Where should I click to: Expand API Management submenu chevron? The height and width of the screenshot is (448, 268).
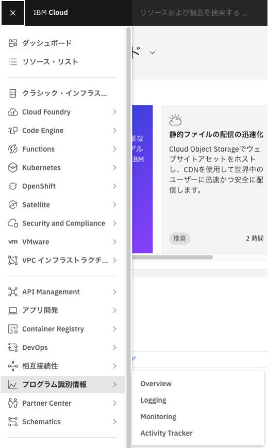tap(114, 292)
